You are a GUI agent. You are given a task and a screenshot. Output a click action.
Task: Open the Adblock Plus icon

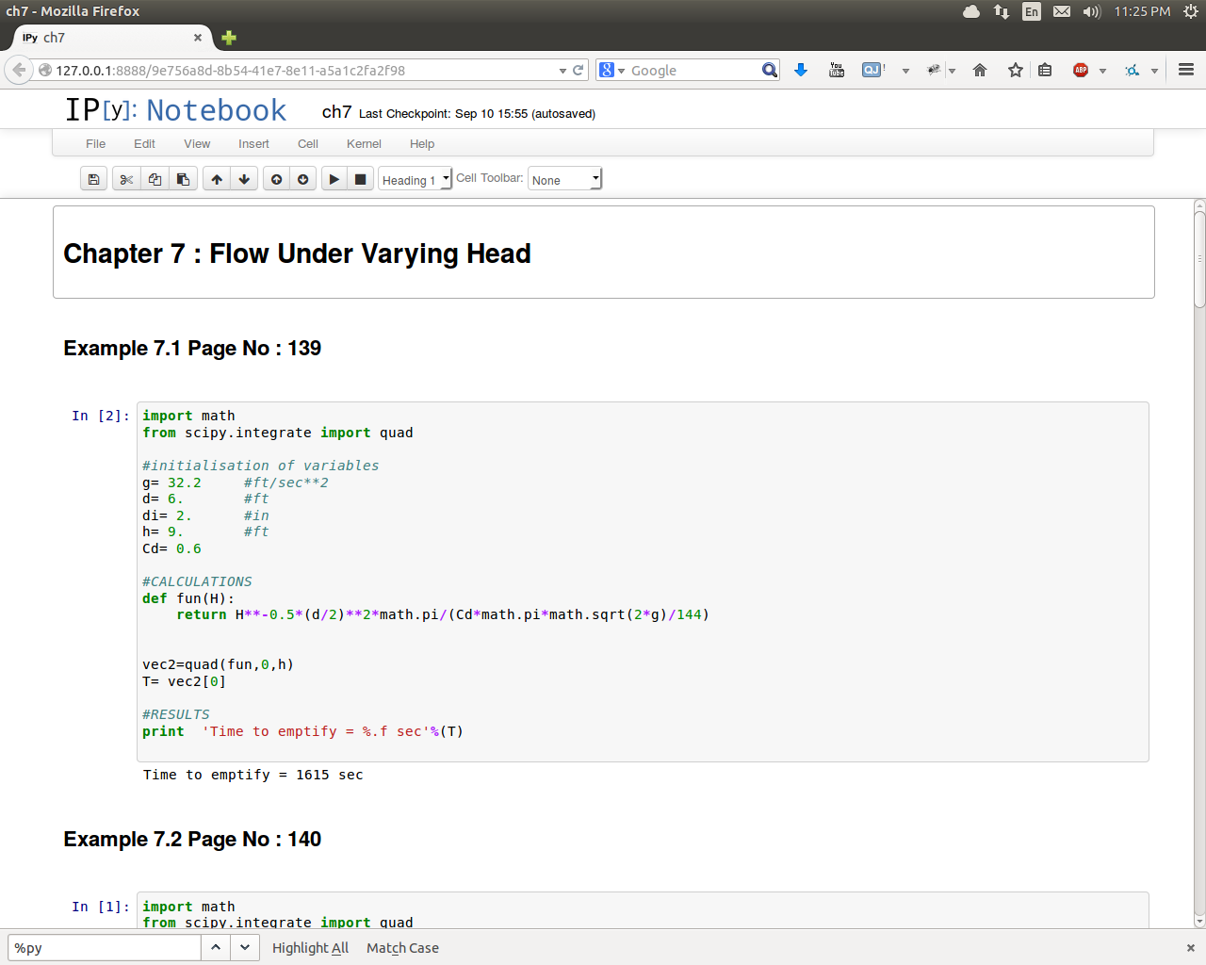[x=1081, y=71]
